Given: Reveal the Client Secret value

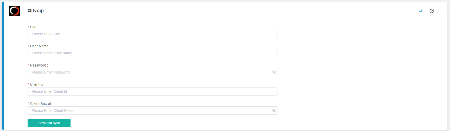Looking at the screenshot, I should (x=274, y=111).
